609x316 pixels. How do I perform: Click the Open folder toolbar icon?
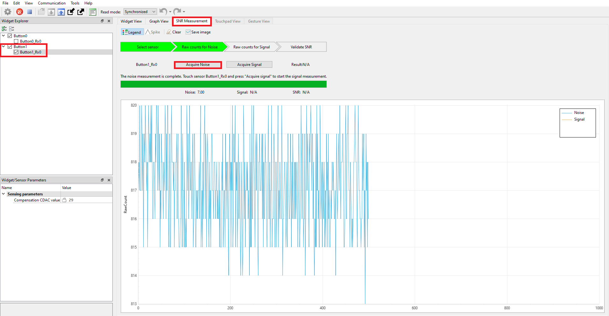(x=41, y=12)
